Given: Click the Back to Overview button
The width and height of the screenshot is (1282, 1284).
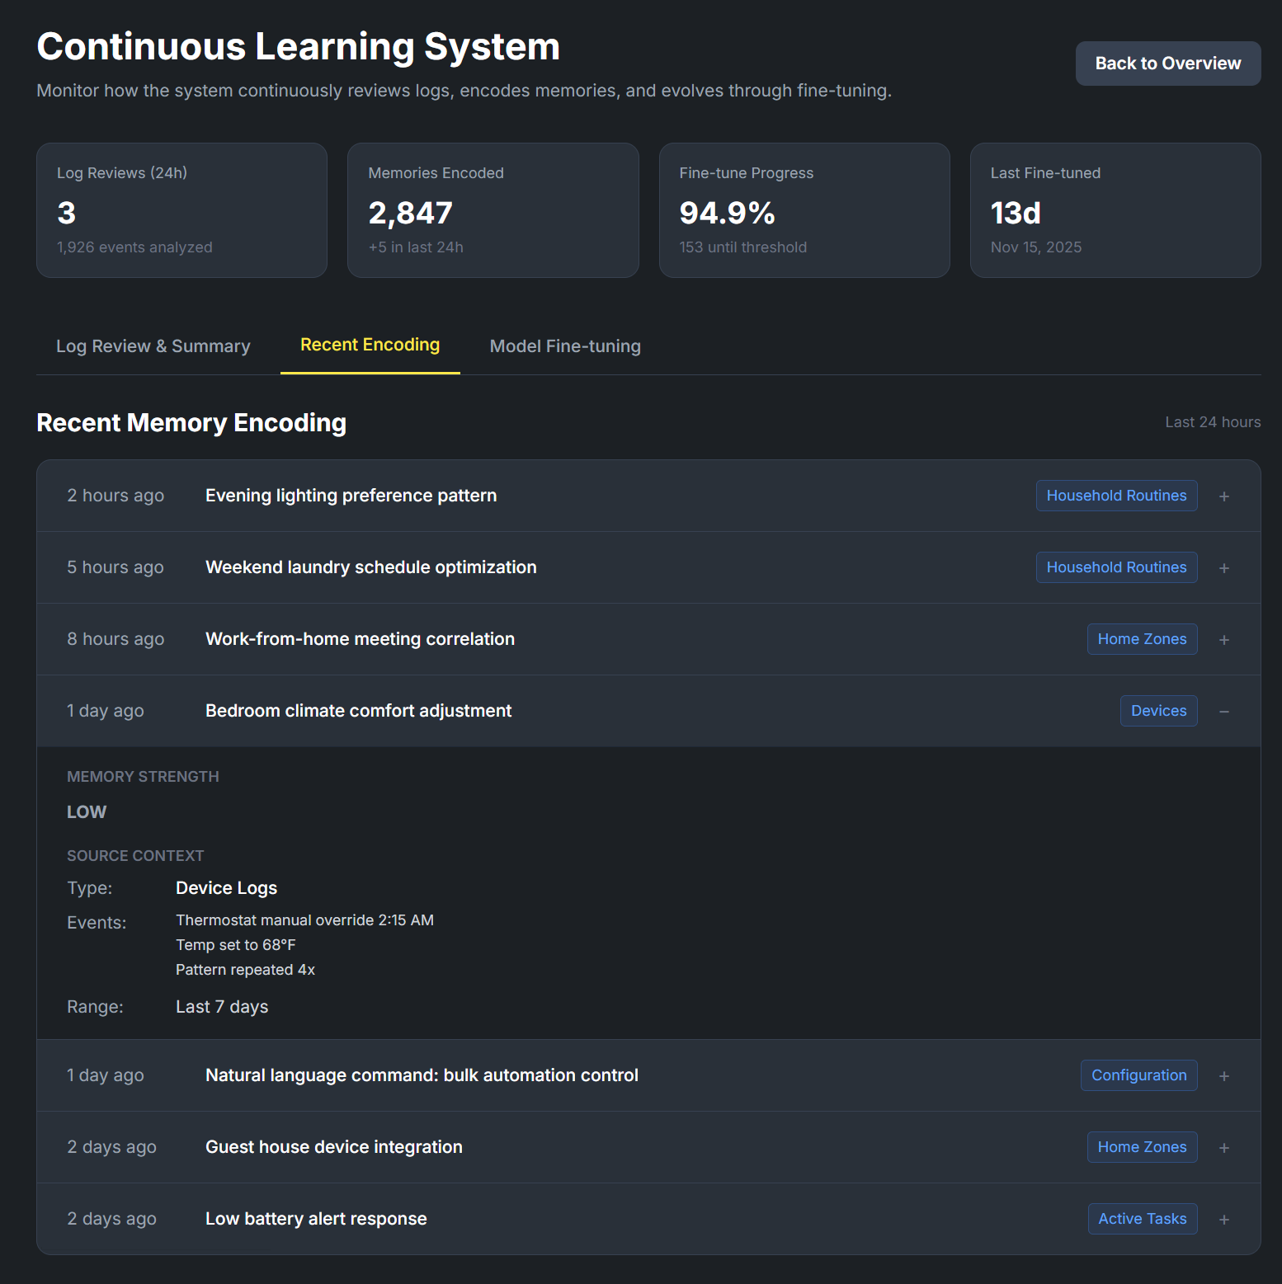Looking at the screenshot, I should (1167, 63).
